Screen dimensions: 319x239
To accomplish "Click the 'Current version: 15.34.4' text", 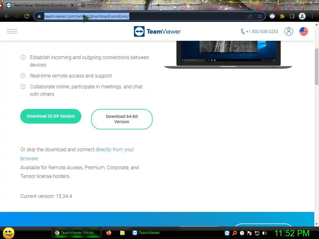I will coord(46,196).
